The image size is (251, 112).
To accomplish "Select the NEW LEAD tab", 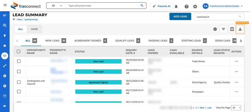I will (x=56, y=41).
